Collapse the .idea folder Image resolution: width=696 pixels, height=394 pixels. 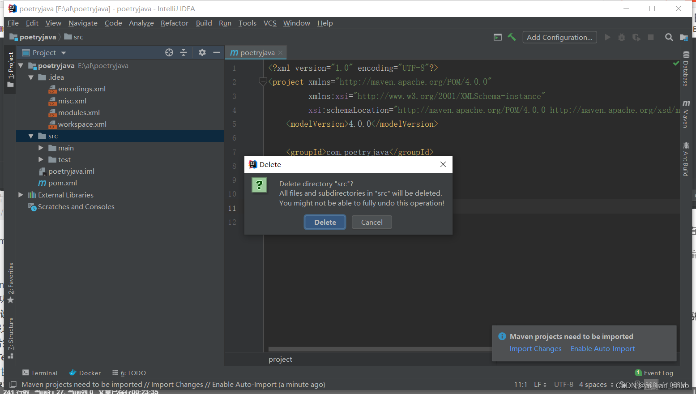(x=31, y=77)
